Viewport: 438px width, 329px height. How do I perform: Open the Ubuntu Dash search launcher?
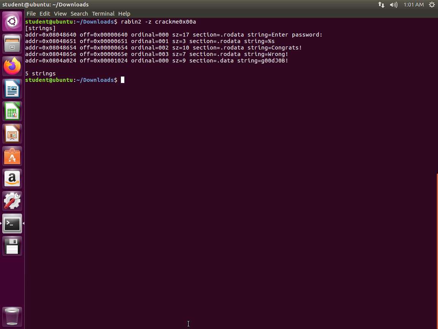click(x=12, y=21)
